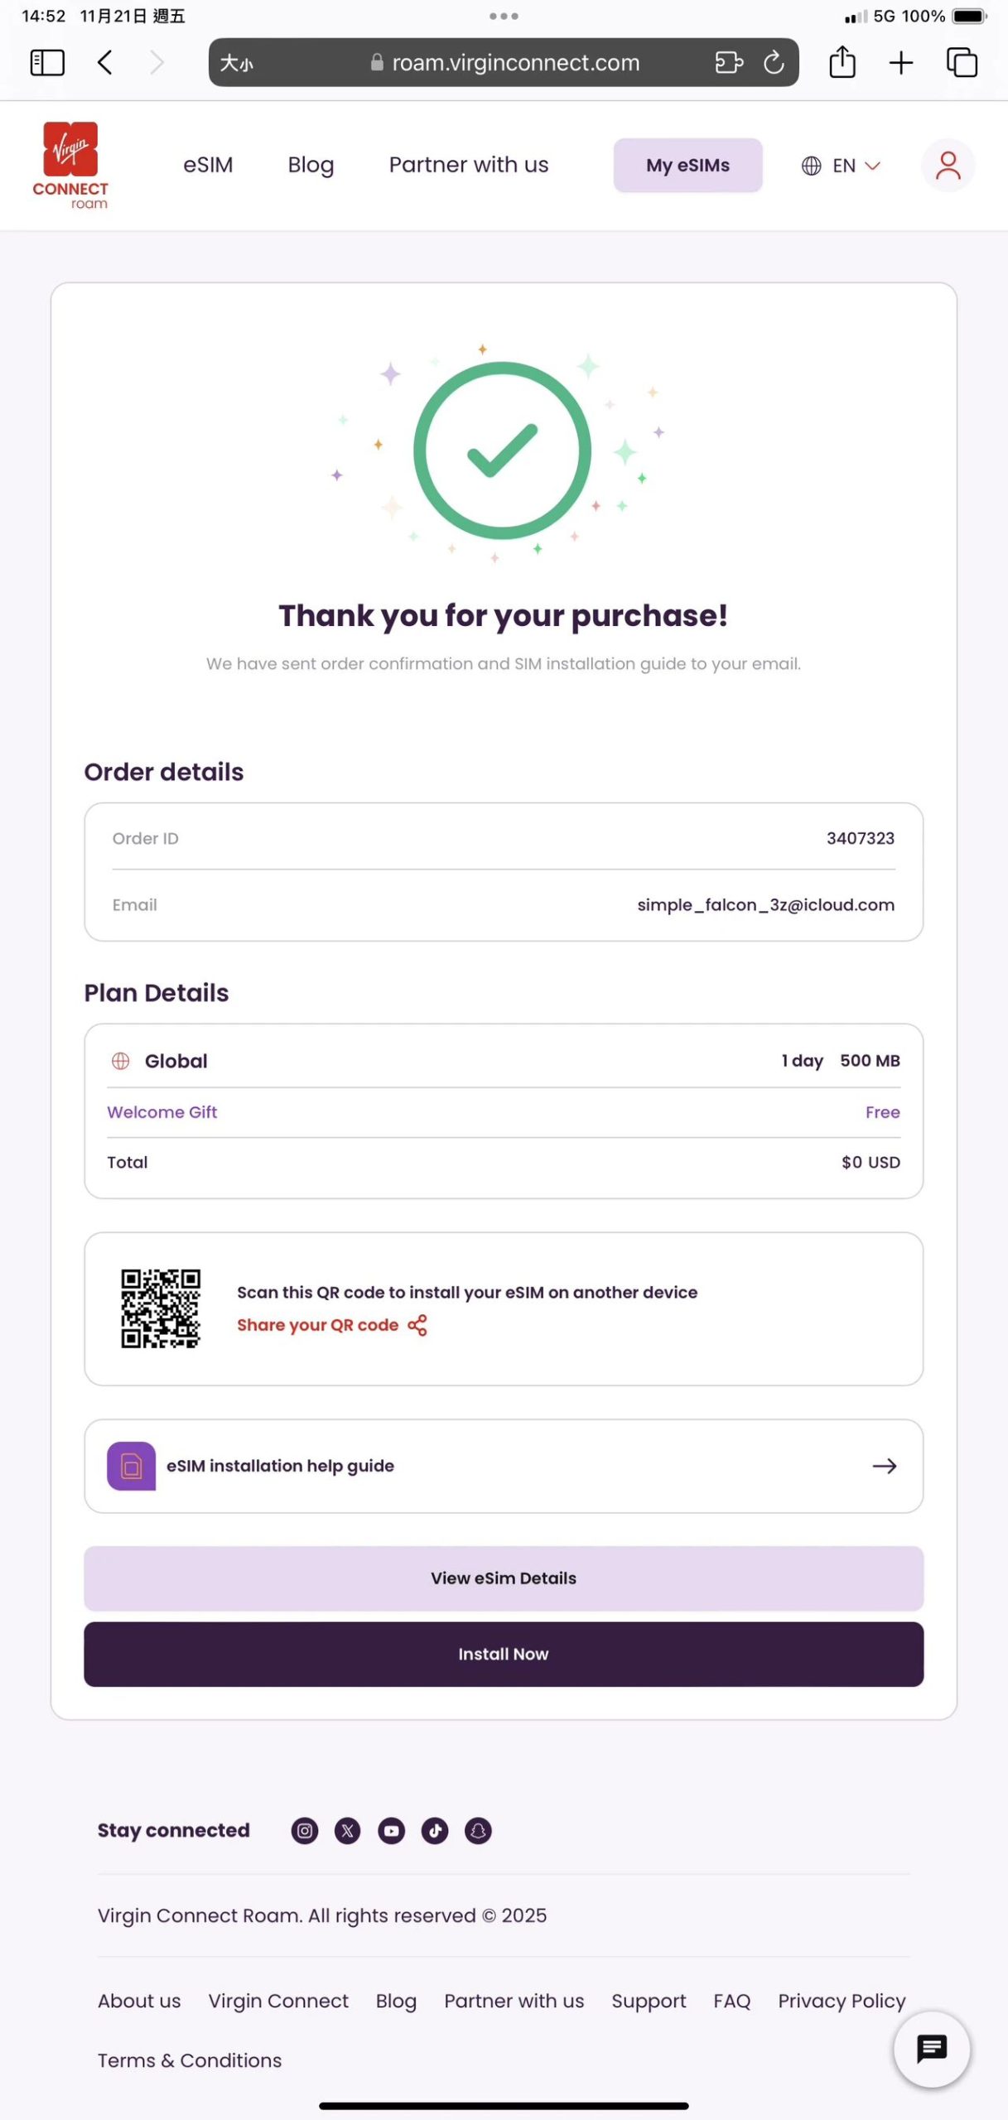
Task: Click View eSim Details button
Action: pyautogui.click(x=504, y=1578)
